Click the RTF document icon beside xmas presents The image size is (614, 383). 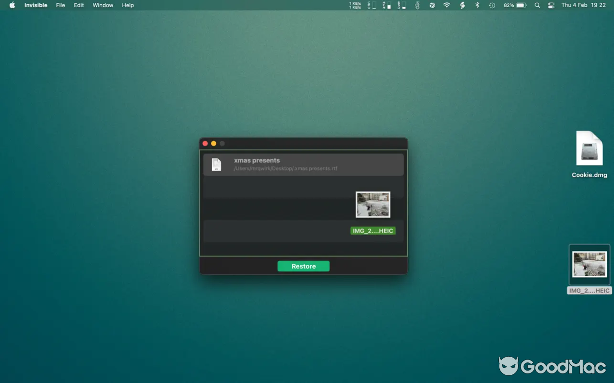pyautogui.click(x=216, y=164)
